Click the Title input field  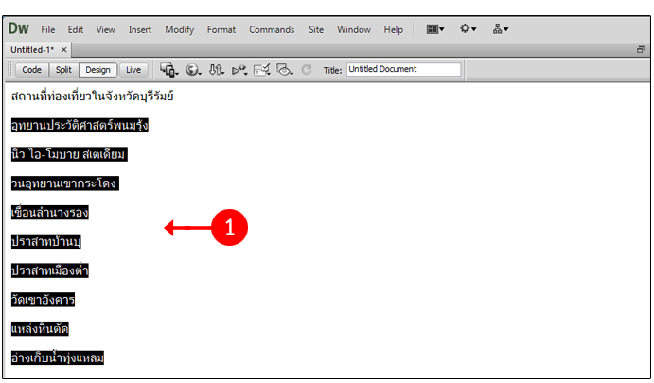pyautogui.click(x=403, y=69)
